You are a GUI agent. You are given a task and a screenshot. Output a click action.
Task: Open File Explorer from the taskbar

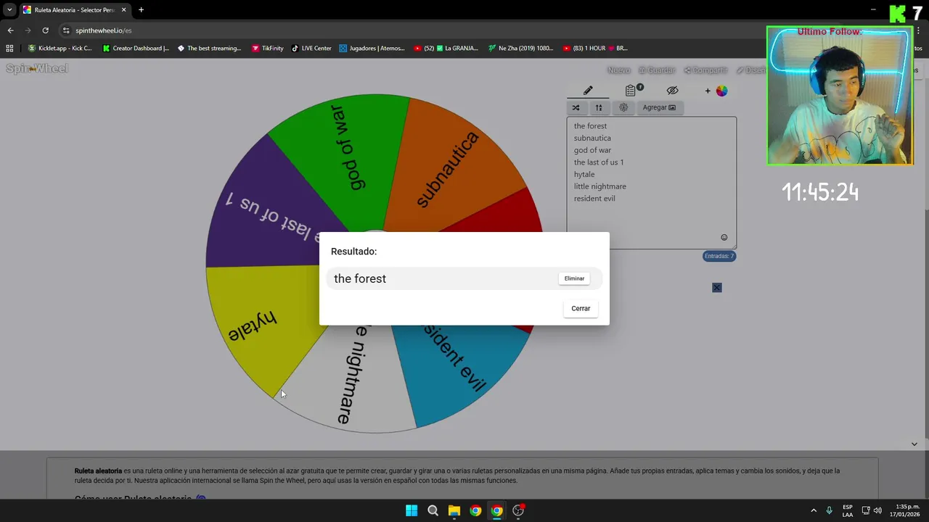pyautogui.click(x=454, y=510)
